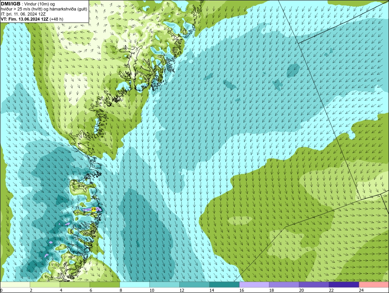Click the 16–18 m/s lavender legend swatch
This screenshot has width=389, height=293.
254,284
